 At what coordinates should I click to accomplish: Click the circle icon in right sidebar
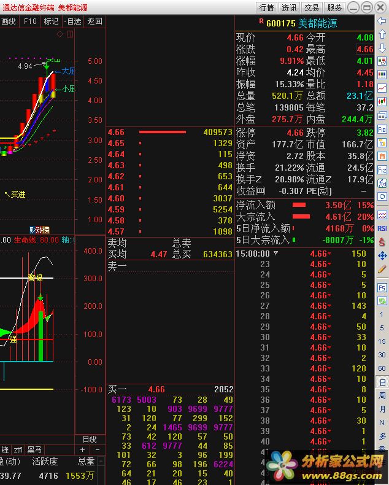click(382, 196)
